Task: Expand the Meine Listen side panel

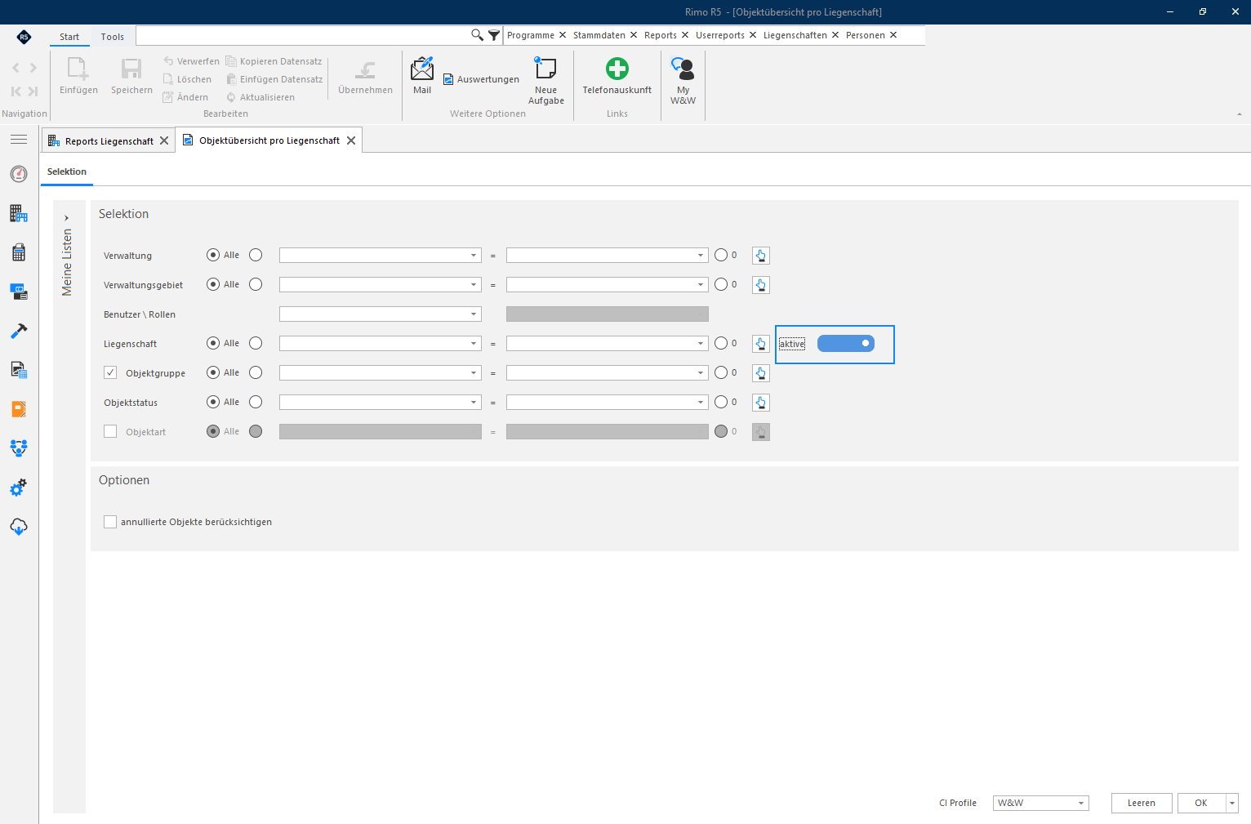Action: pos(67,218)
